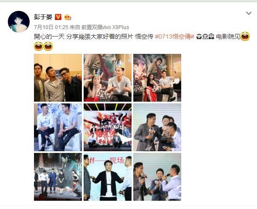Click the first laughing emoji on second line
Screen dimensions: 257x209
click(38, 46)
